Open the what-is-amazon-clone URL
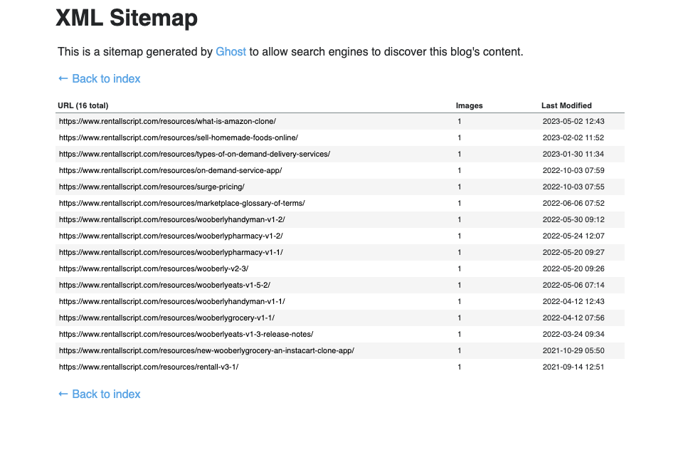The height and width of the screenshot is (455, 673). click(167, 121)
